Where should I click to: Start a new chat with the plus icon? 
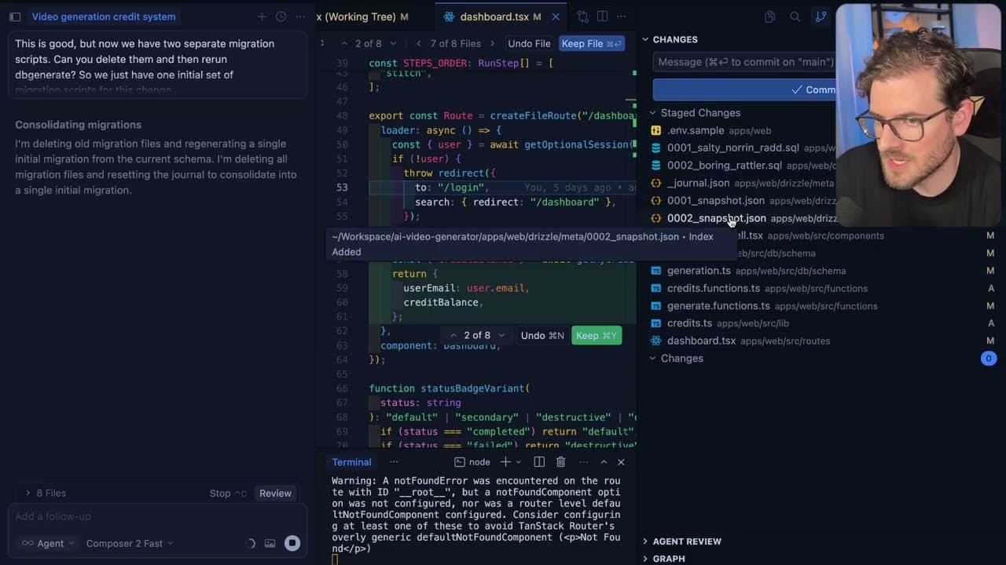click(x=262, y=16)
